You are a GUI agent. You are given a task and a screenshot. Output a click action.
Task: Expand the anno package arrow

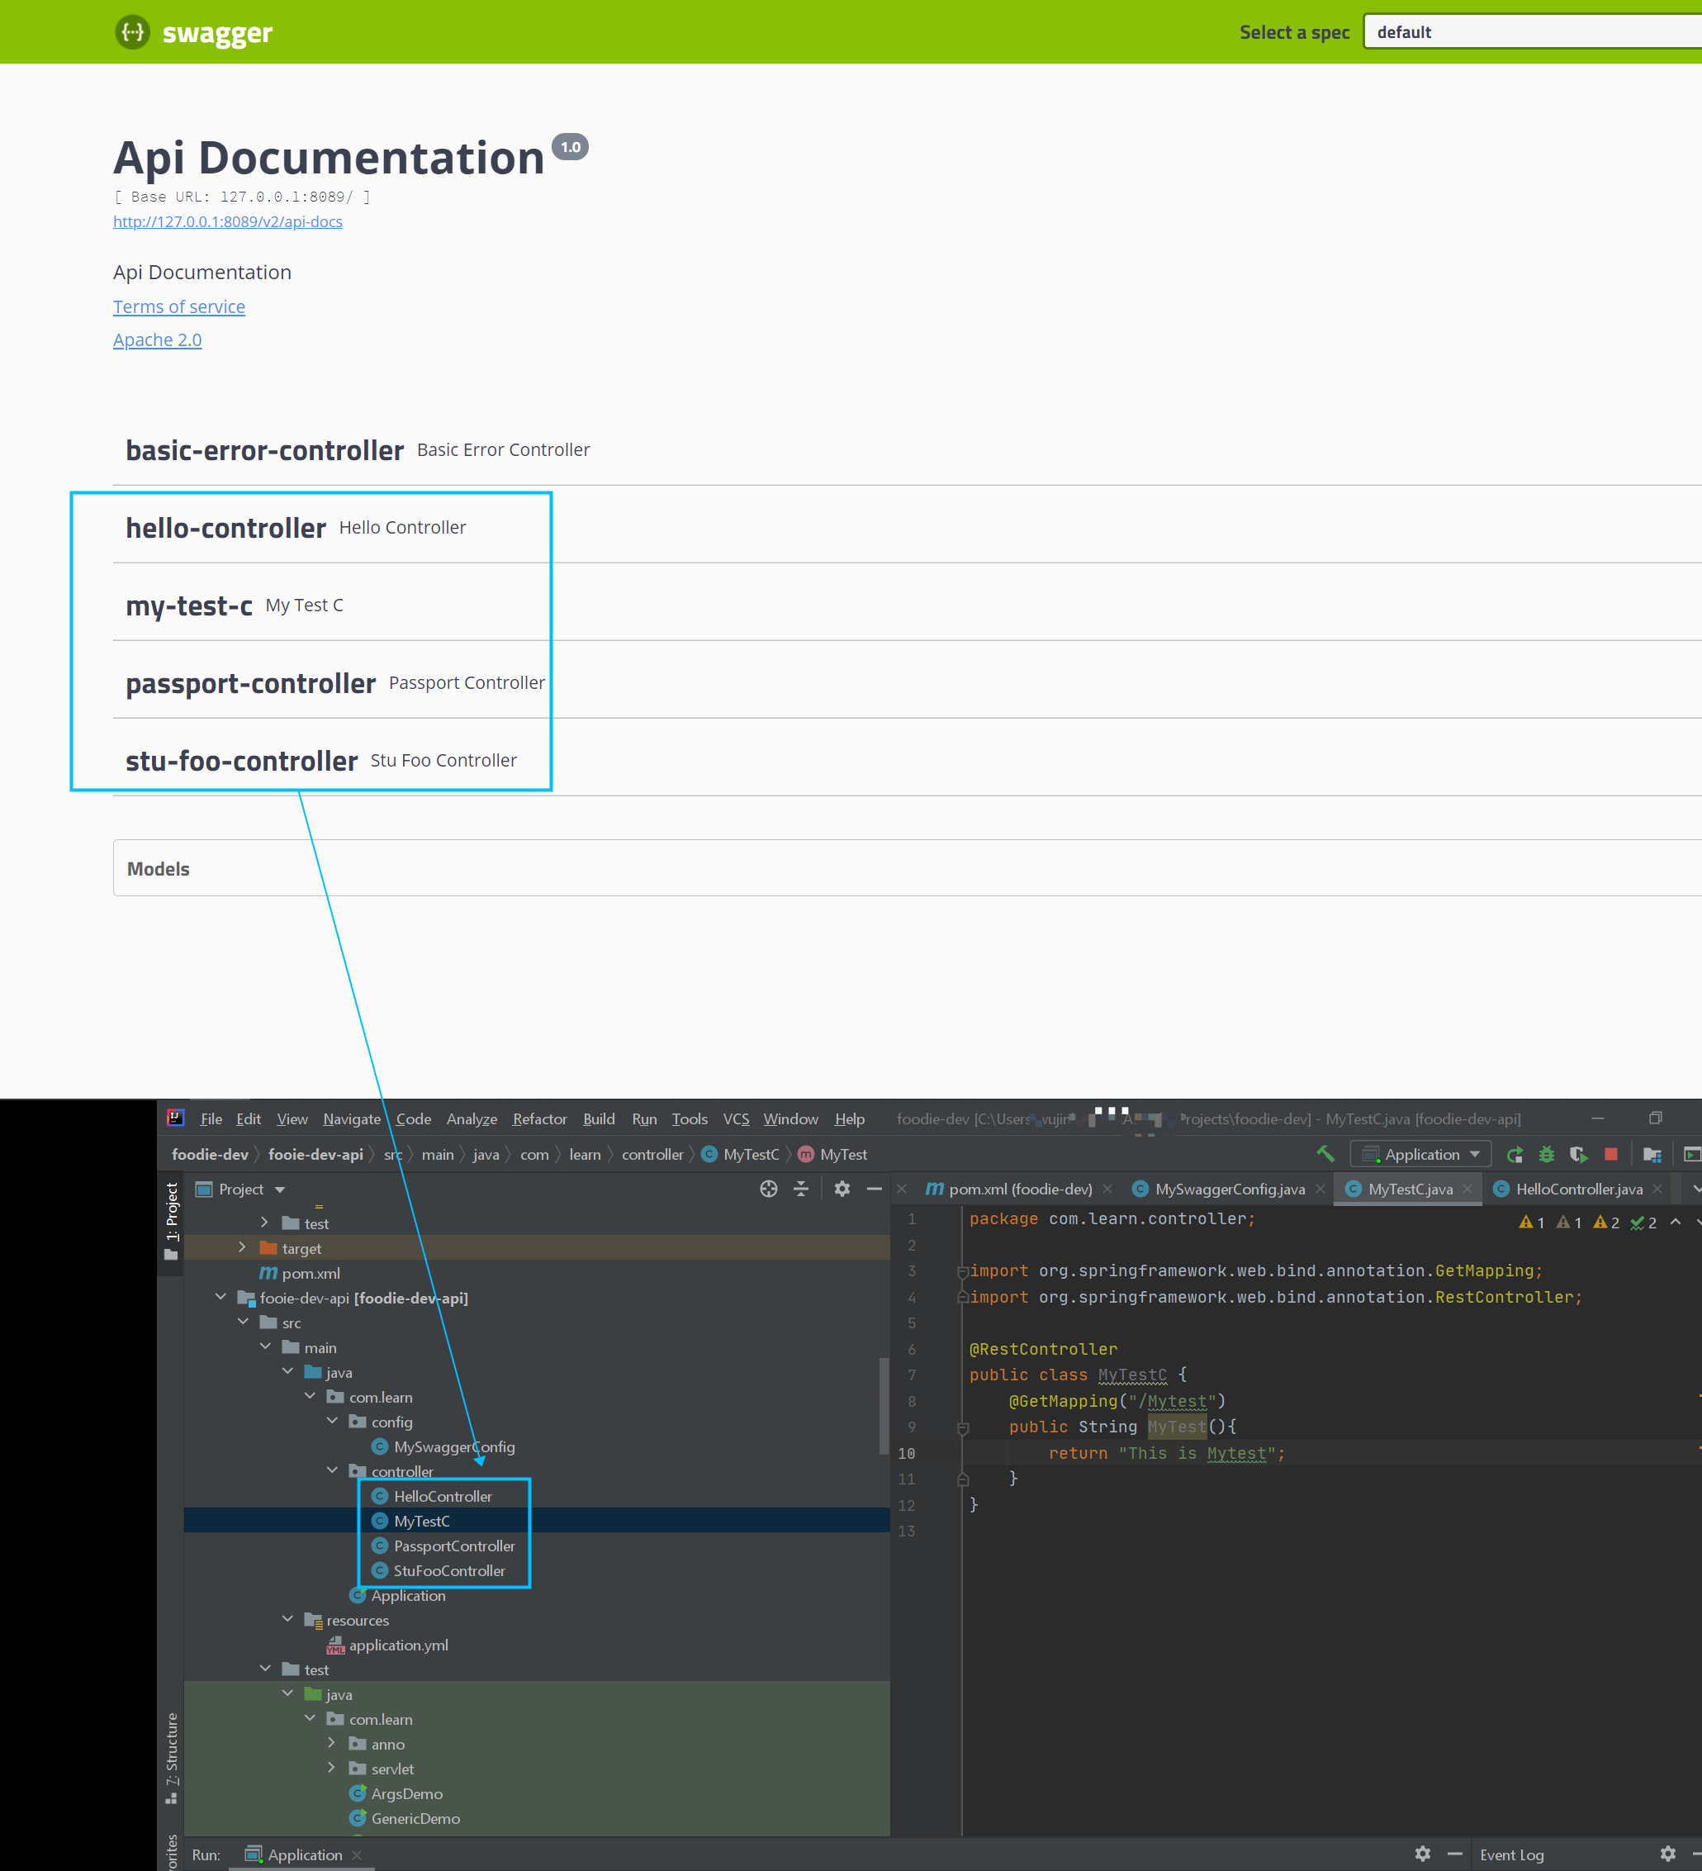(x=331, y=1743)
